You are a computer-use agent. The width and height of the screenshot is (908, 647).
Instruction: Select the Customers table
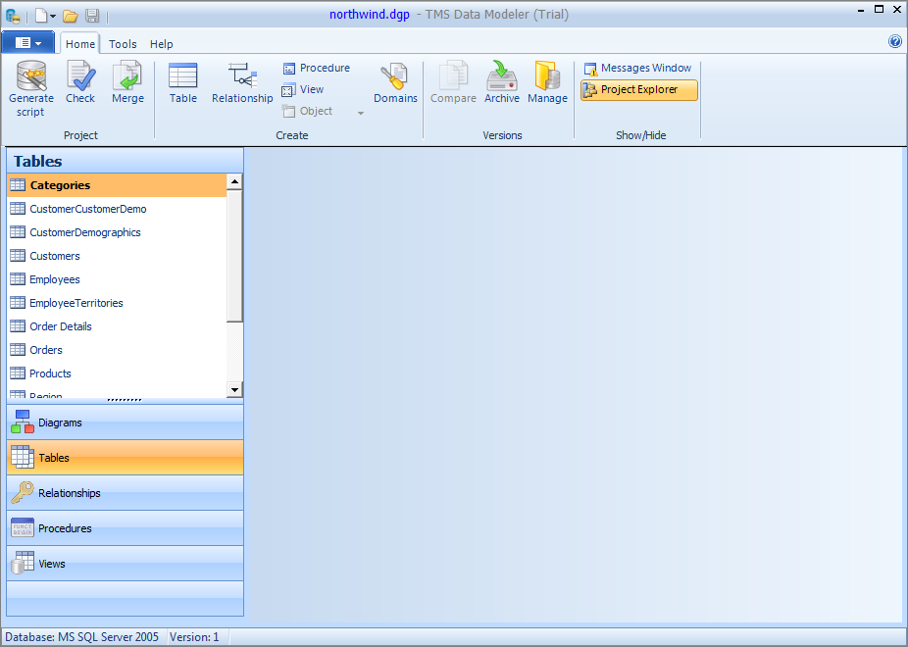click(x=117, y=256)
